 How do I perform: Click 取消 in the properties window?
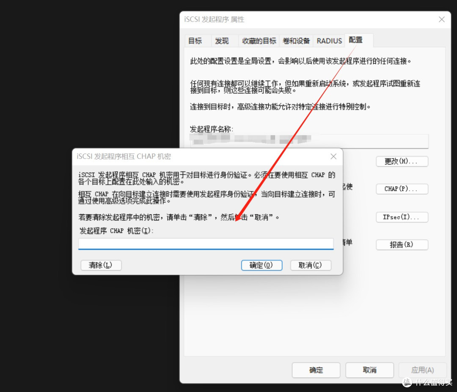369,370
